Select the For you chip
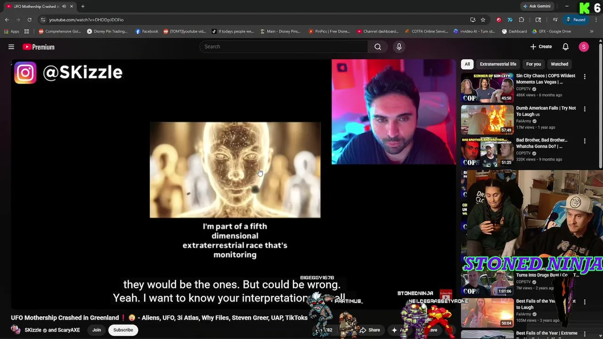The width and height of the screenshot is (603, 339). (533, 64)
